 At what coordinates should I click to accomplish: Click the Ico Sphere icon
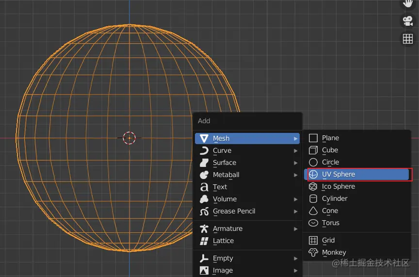[313, 187]
